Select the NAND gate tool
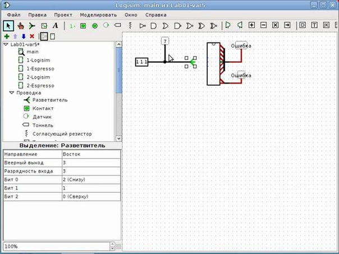This screenshot has height=254, width=339. [x=177, y=26]
